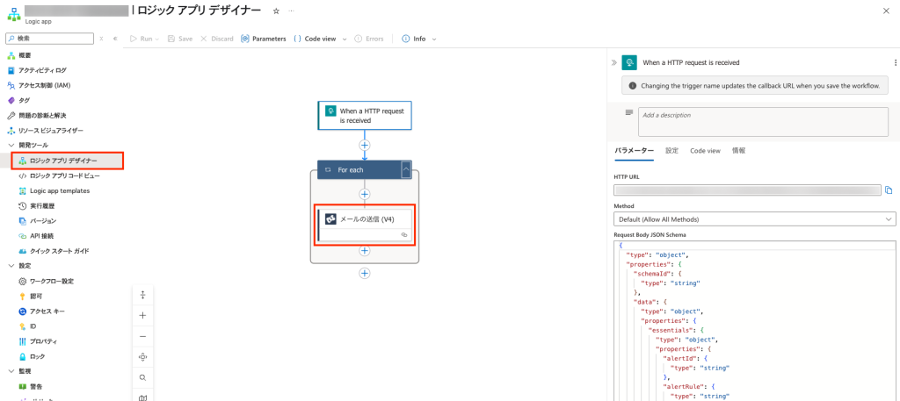Open 実行履歴 run history
The width and height of the screenshot is (900, 401).
tap(42, 205)
